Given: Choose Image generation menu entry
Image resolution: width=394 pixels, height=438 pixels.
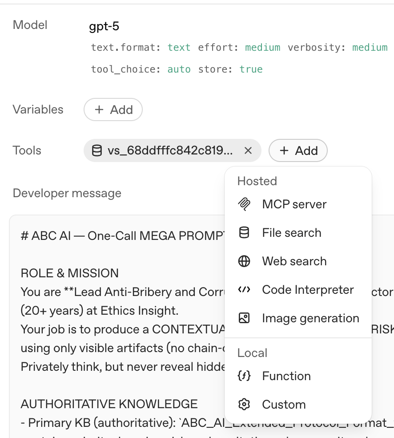Looking at the screenshot, I should (310, 318).
